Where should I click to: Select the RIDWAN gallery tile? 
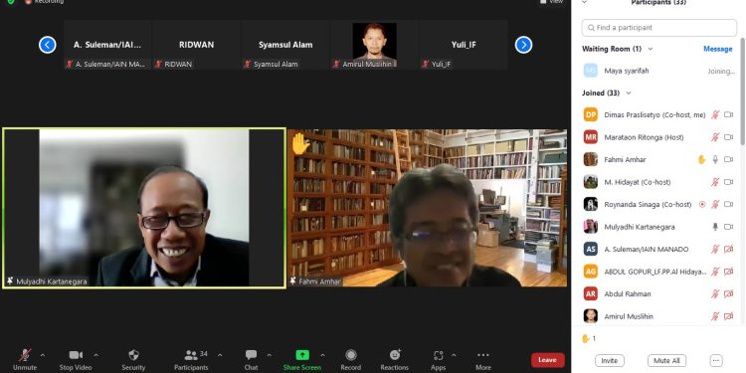tap(197, 45)
